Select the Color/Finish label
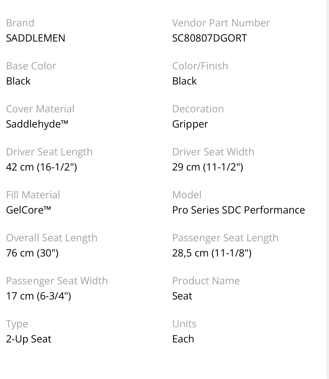The height and width of the screenshot is (379, 329). (200, 66)
